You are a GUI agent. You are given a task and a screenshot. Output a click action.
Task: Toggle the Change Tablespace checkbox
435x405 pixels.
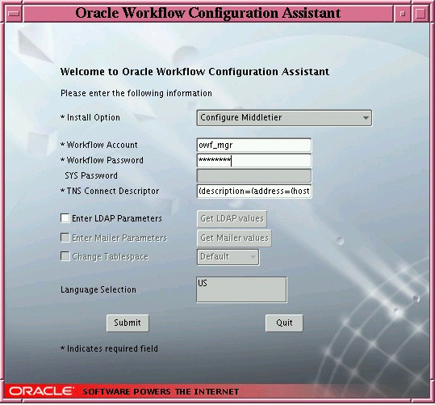65,256
